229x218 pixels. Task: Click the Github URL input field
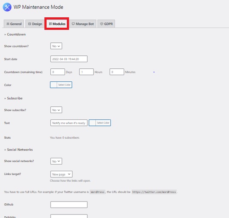pos(69,205)
